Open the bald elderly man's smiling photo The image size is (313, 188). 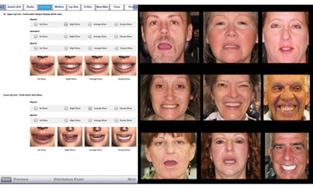point(287,97)
